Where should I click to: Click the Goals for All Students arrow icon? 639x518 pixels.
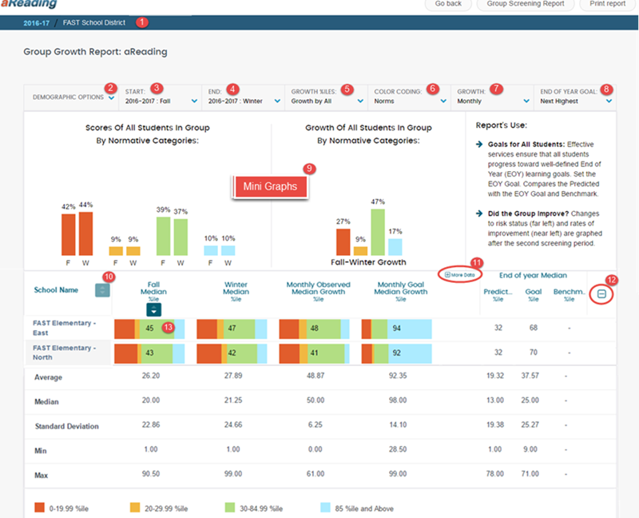[x=479, y=144]
